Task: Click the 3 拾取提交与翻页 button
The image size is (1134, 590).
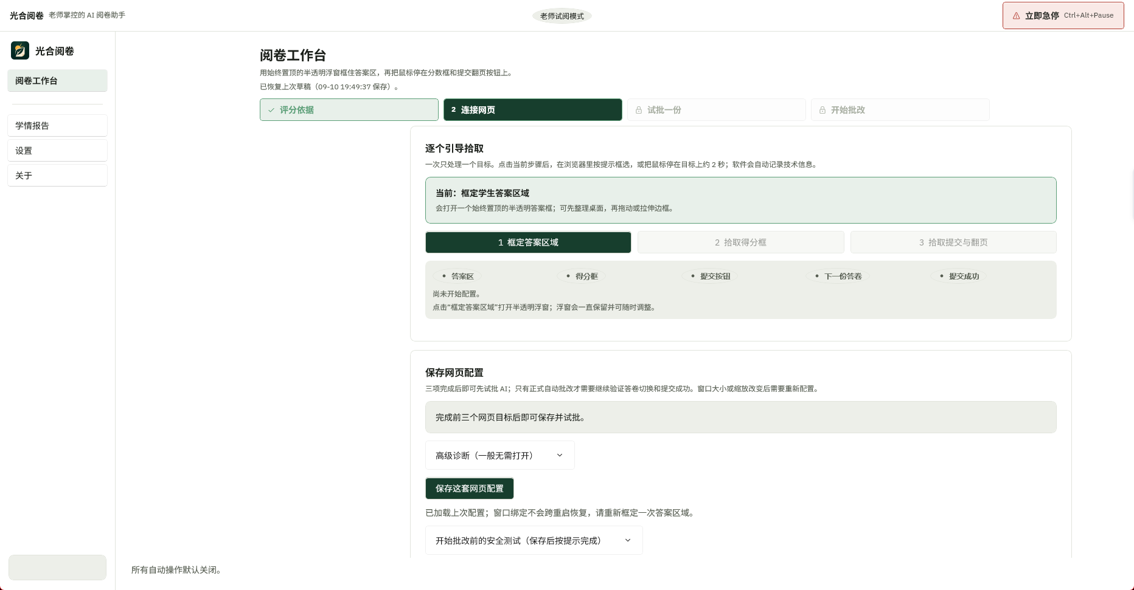Action: [x=953, y=242]
